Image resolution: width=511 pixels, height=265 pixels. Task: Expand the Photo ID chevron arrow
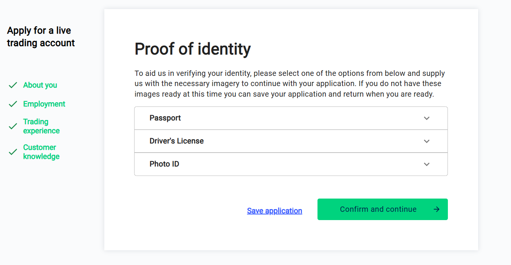click(x=427, y=164)
